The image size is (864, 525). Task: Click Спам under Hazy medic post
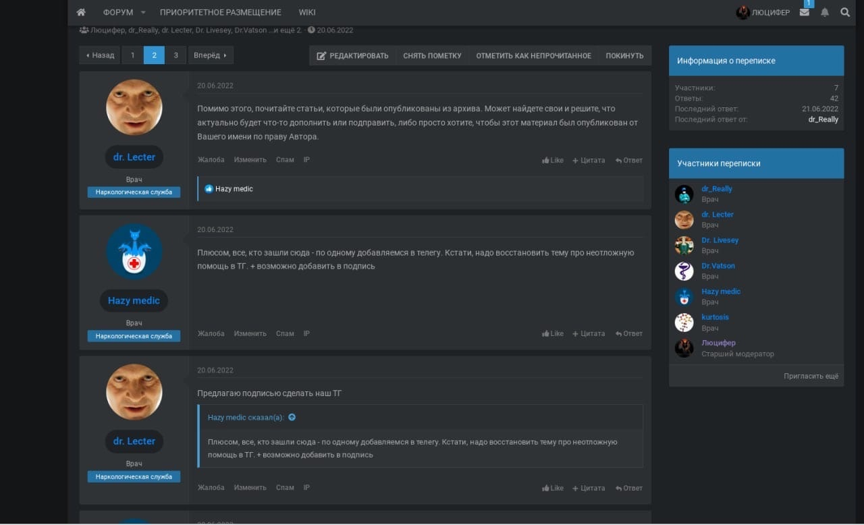(x=285, y=333)
